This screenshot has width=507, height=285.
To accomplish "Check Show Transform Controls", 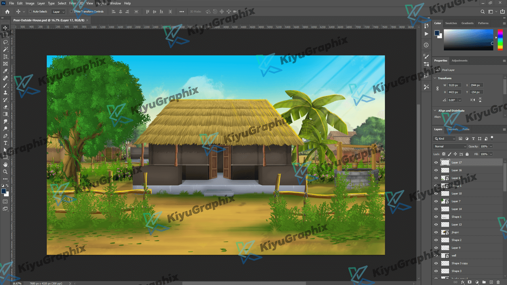I will [x=71, y=11].
